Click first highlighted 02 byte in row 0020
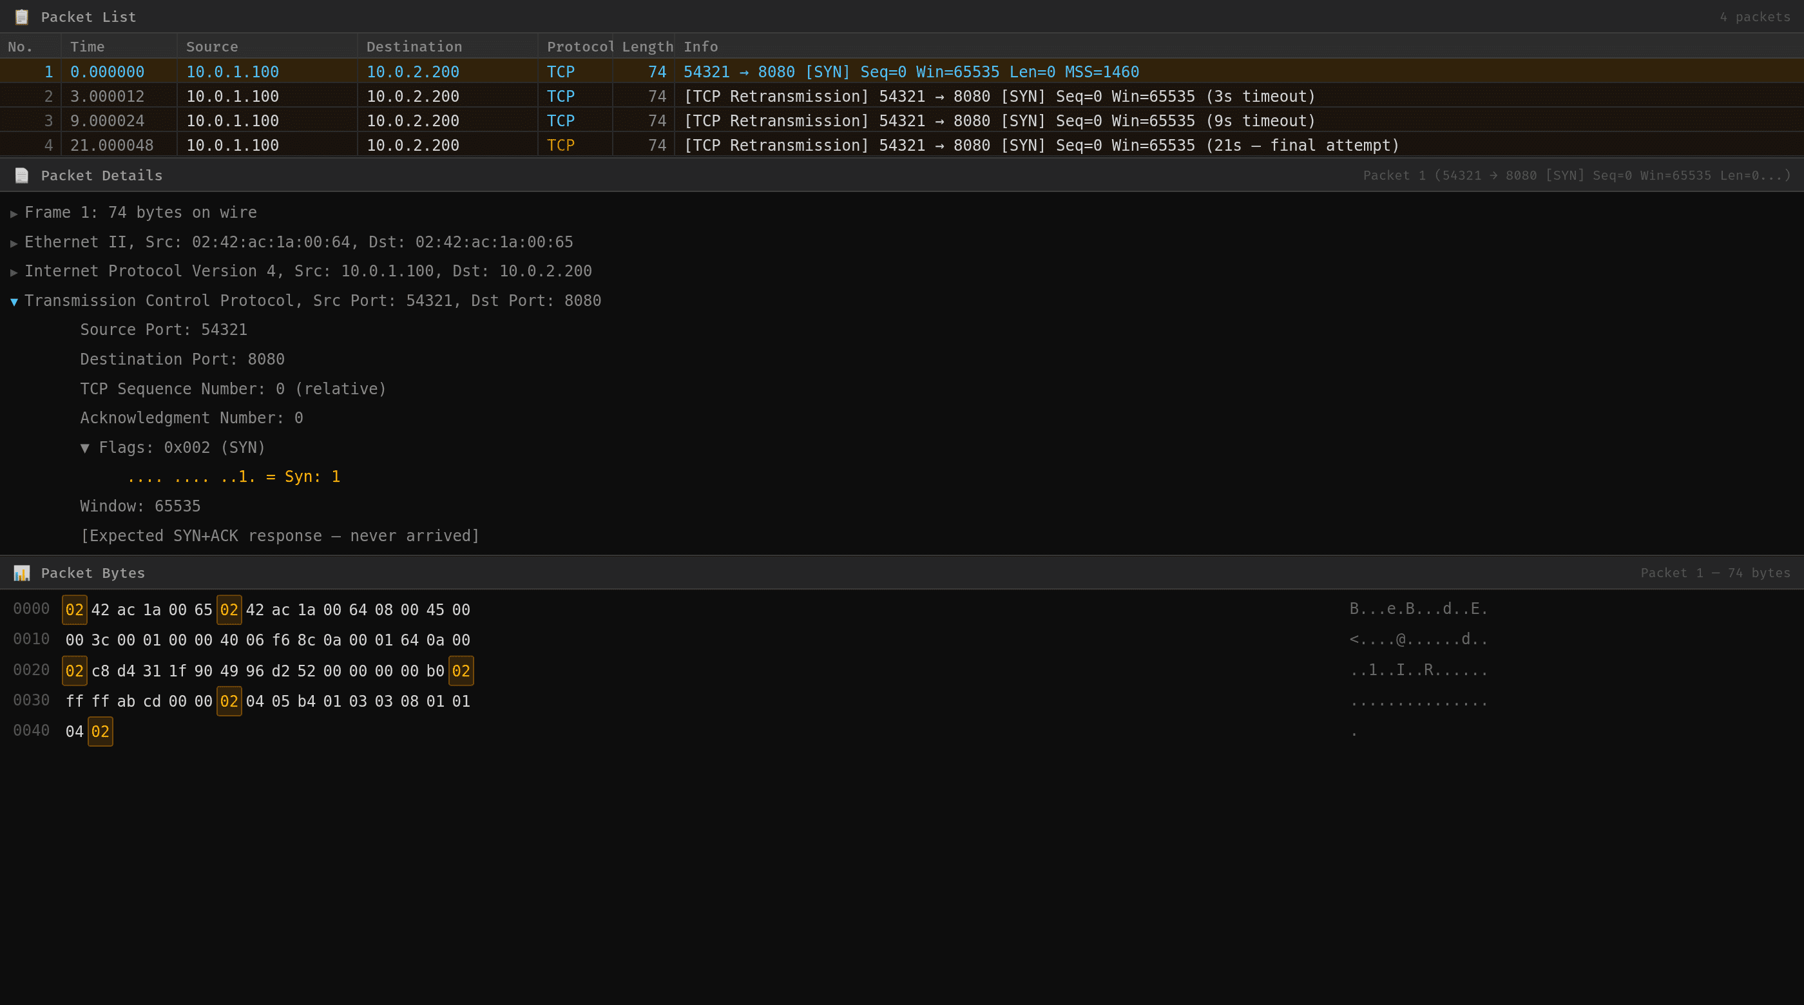Viewport: 1804px width, 1005px height. click(x=74, y=671)
